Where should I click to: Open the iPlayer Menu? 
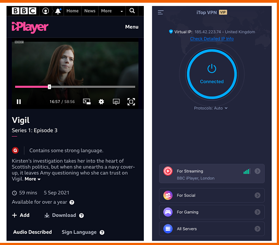(x=132, y=27)
